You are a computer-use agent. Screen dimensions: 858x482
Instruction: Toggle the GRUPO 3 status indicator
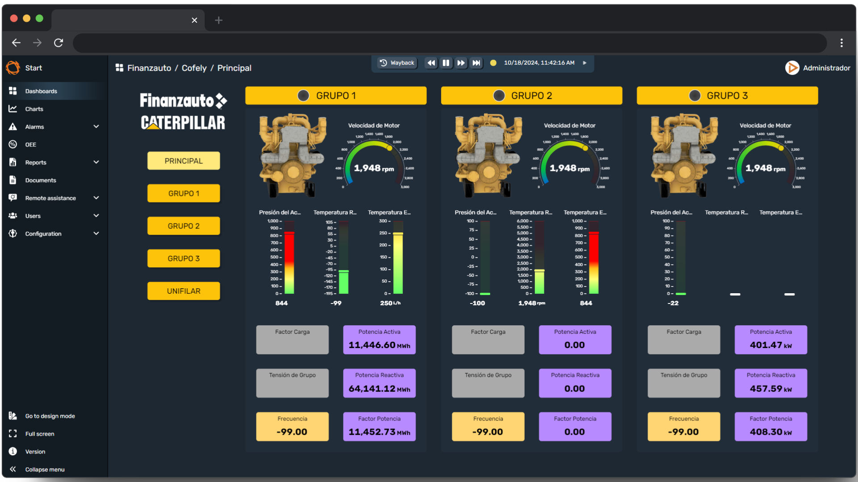pyautogui.click(x=695, y=96)
